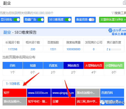Click the 网站首页 distribution header
Screen dimensions: 126x109
(x=73, y=65)
